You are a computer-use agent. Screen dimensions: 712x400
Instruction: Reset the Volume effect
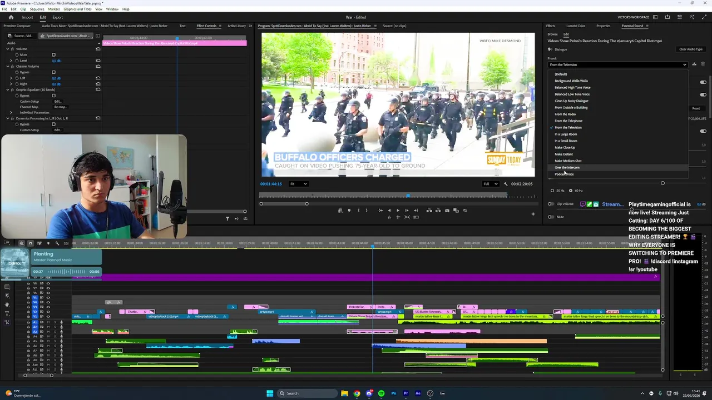pyautogui.click(x=98, y=49)
